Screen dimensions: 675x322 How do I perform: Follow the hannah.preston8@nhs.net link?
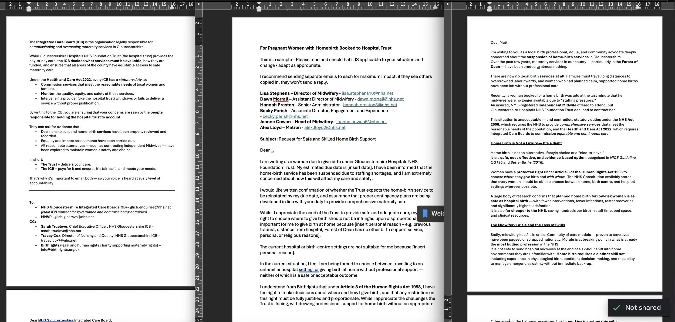tap(370, 105)
